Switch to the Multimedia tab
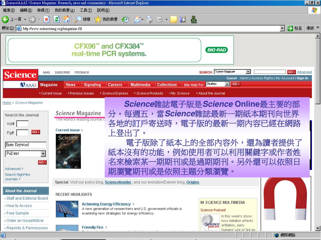This screenshot has height=240, width=321. click(x=140, y=85)
